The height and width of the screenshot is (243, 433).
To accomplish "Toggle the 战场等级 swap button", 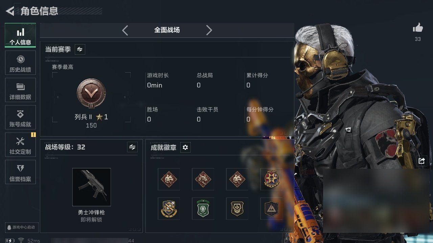I will pyautogui.click(x=132, y=147).
